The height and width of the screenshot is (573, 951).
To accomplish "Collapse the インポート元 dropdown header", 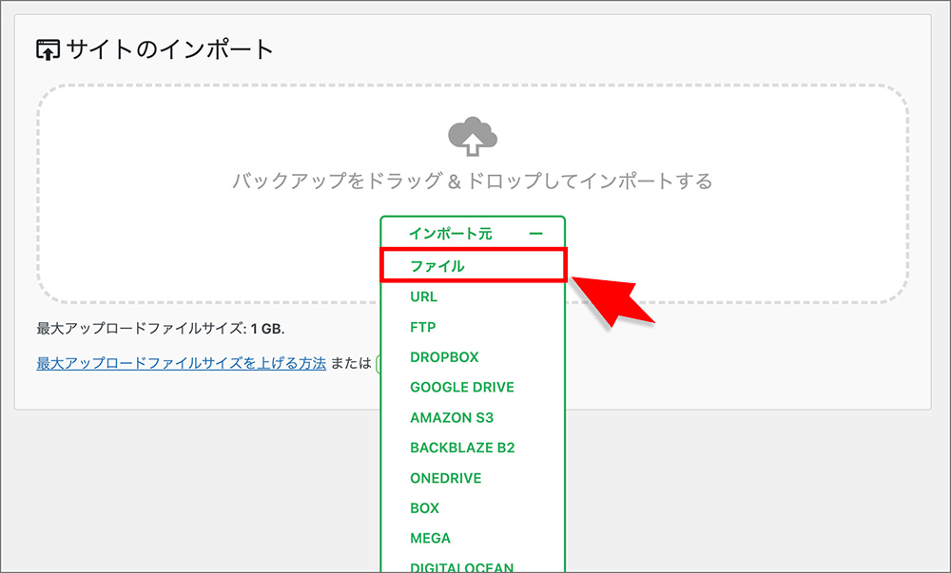I will pyautogui.click(x=473, y=233).
